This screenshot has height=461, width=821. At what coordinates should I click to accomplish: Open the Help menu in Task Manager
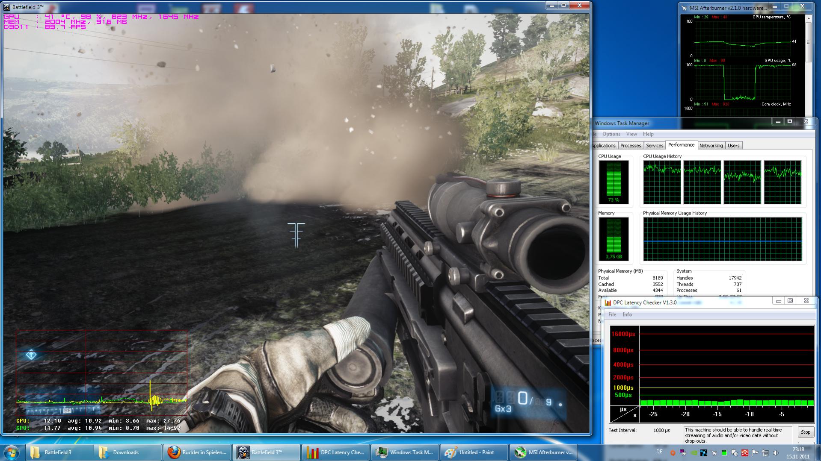648,134
